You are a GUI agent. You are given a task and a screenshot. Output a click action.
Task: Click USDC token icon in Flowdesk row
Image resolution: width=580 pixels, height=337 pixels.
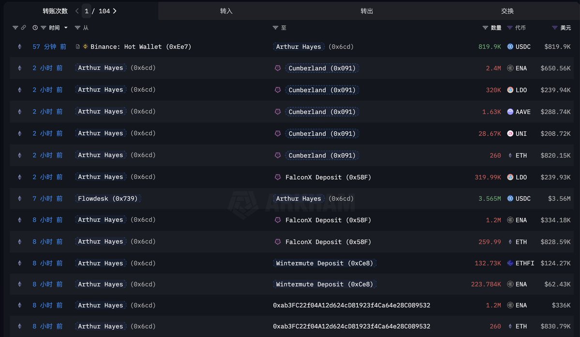click(510, 198)
